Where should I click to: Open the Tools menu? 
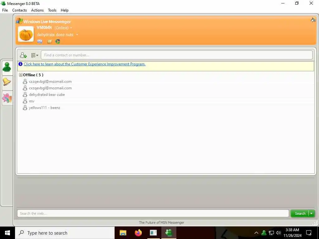coord(52,10)
